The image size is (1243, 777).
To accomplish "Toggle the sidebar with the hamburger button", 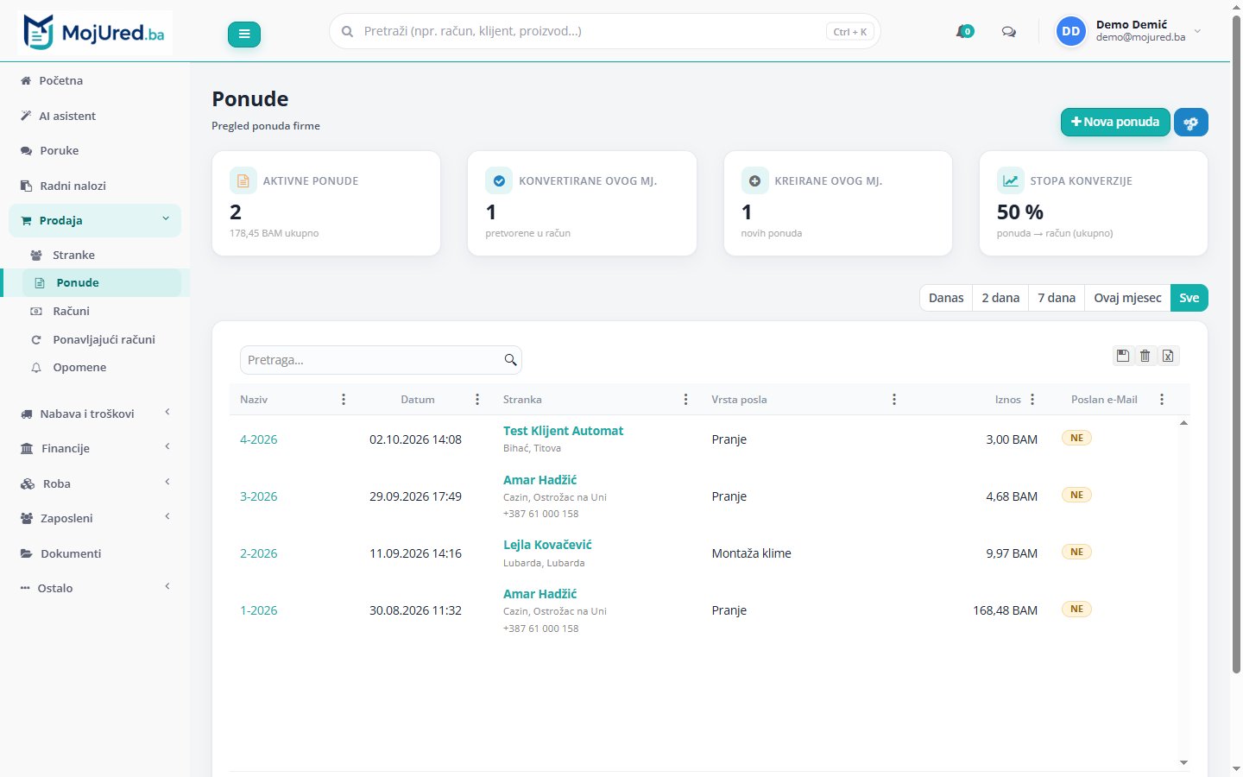I will click(x=244, y=34).
